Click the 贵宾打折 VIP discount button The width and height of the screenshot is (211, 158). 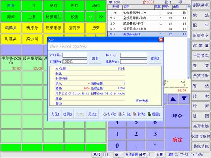pos(201,76)
